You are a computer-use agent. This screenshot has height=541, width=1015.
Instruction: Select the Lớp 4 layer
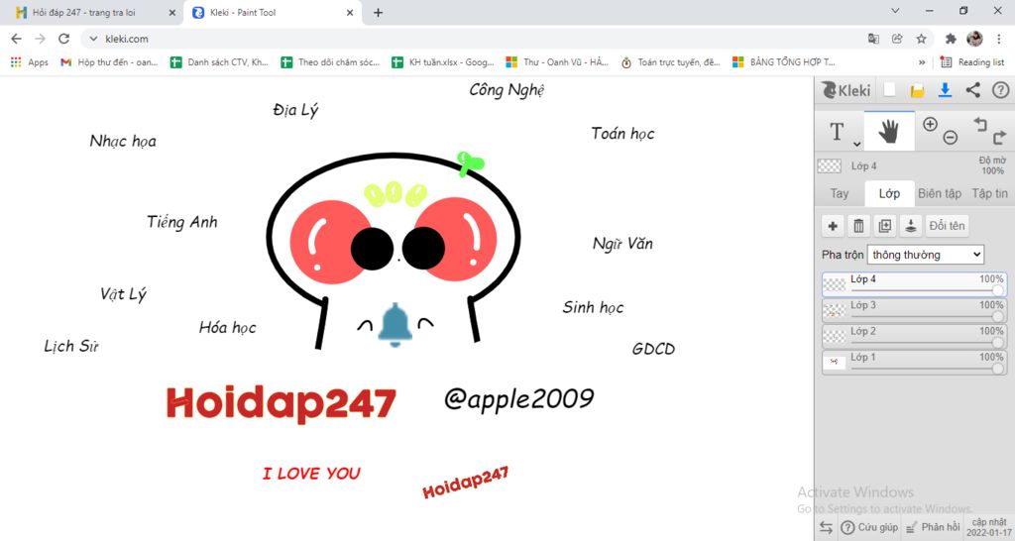coord(915,284)
